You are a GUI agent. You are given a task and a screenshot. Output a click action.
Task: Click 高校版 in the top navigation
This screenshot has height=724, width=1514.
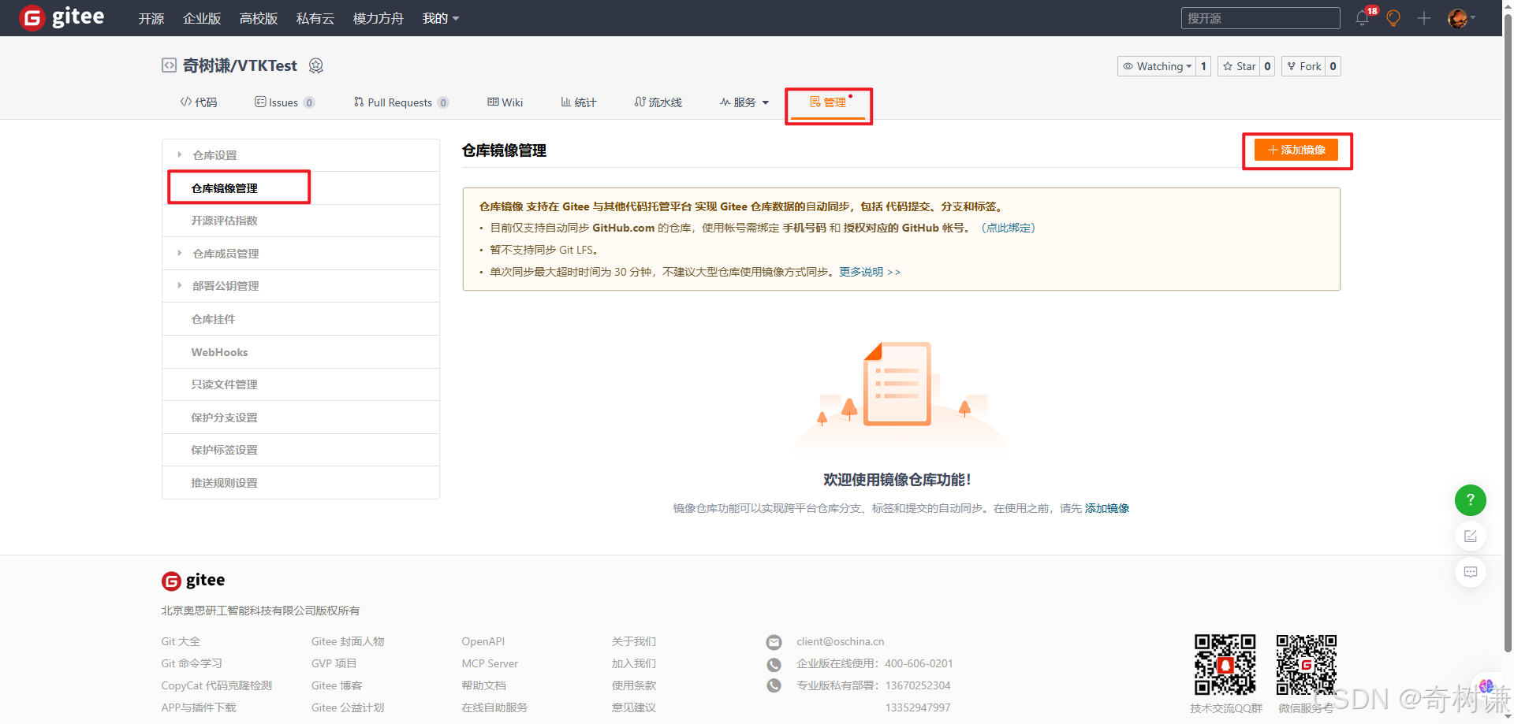click(259, 18)
